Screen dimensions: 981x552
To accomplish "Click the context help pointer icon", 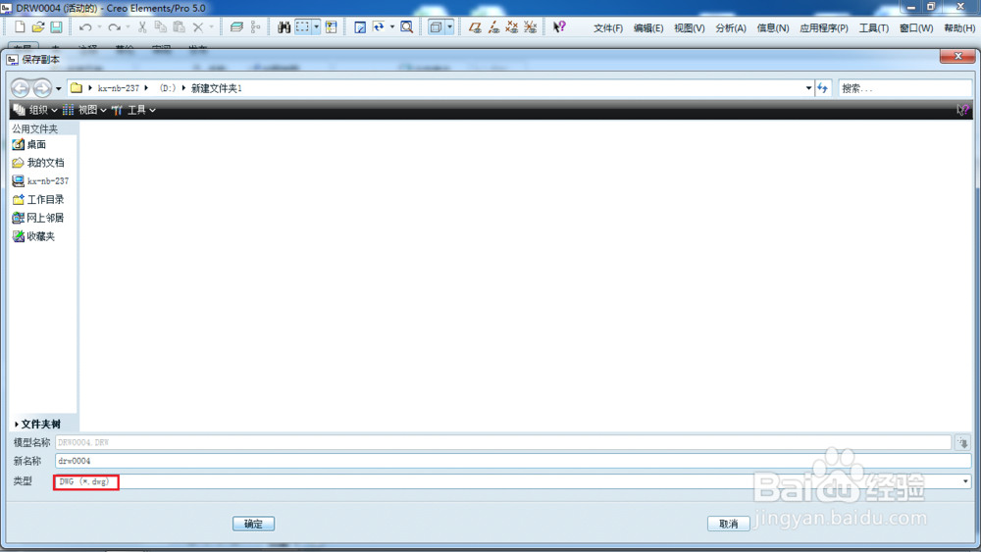I will pyautogui.click(x=559, y=26).
